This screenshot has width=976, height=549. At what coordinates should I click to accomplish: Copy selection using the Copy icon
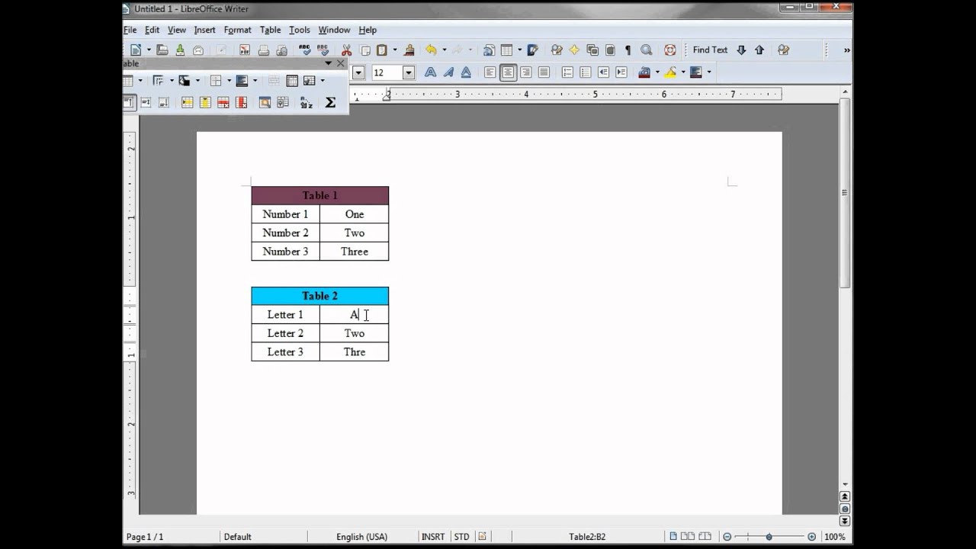coord(364,50)
